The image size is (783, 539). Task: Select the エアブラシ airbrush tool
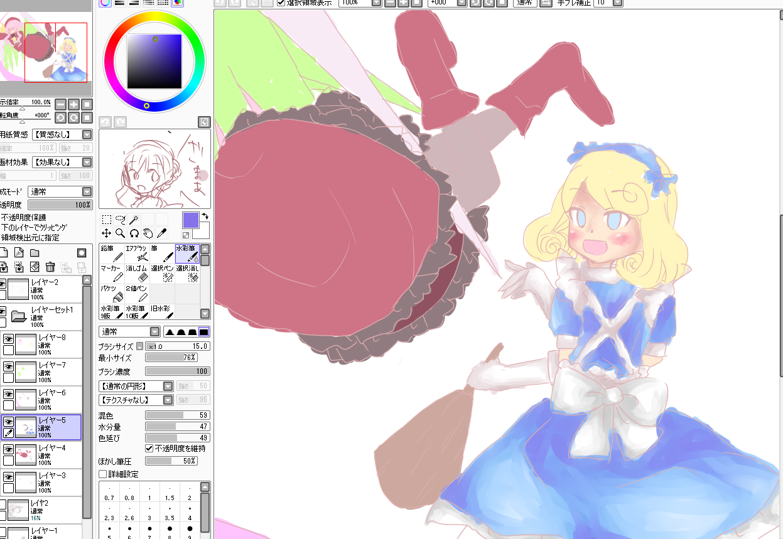tap(137, 253)
